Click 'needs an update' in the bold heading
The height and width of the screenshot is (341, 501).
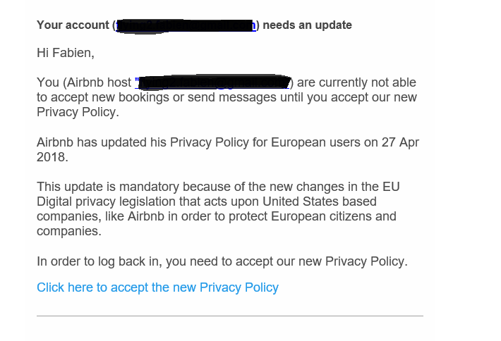tap(307, 25)
